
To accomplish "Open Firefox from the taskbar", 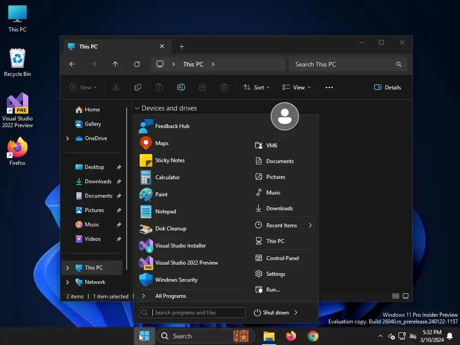I will click(x=291, y=336).
